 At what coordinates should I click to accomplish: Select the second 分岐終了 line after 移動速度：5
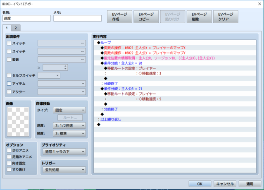click(175, 109)
